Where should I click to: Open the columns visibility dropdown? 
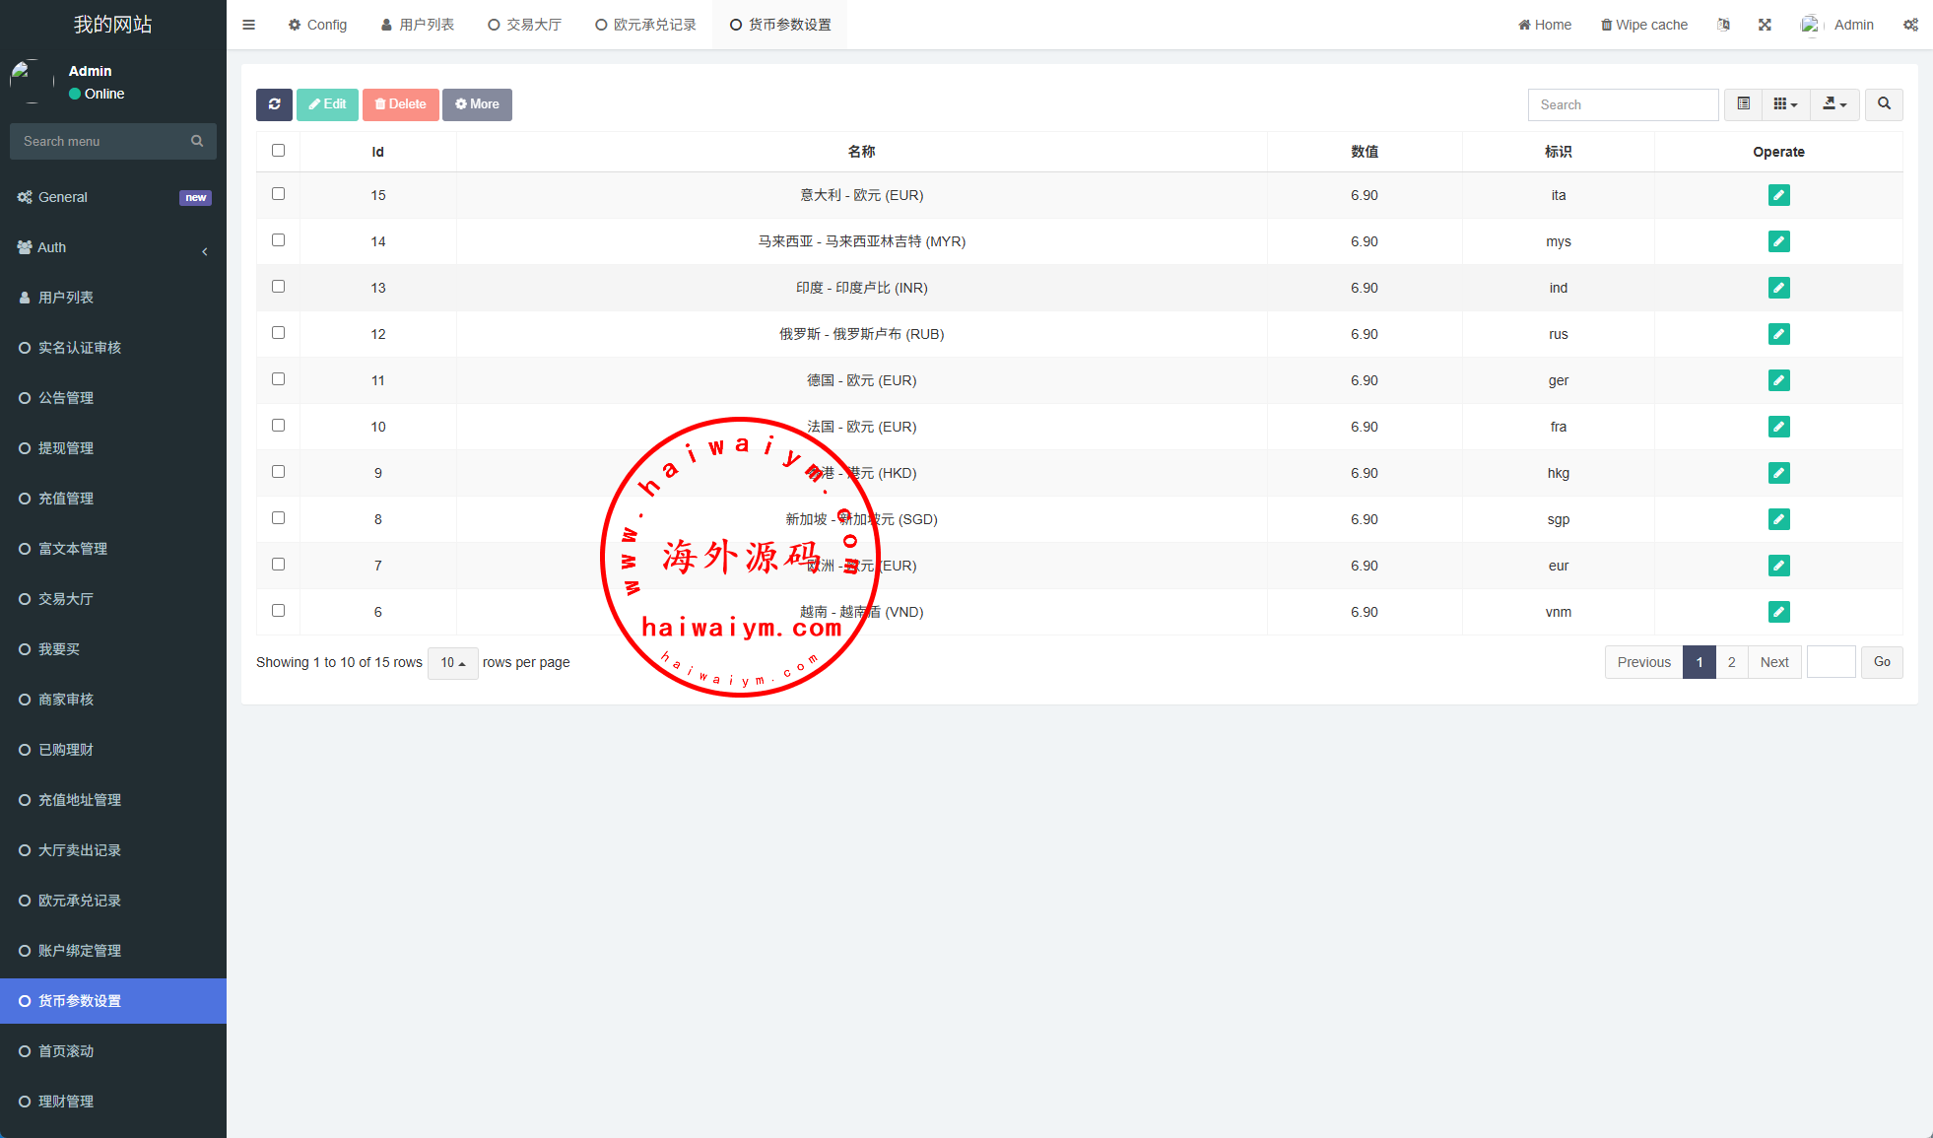click(1785, 104)
